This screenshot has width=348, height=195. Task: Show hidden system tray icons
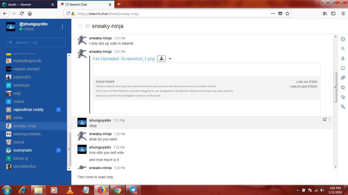click(x=298, y=190)
